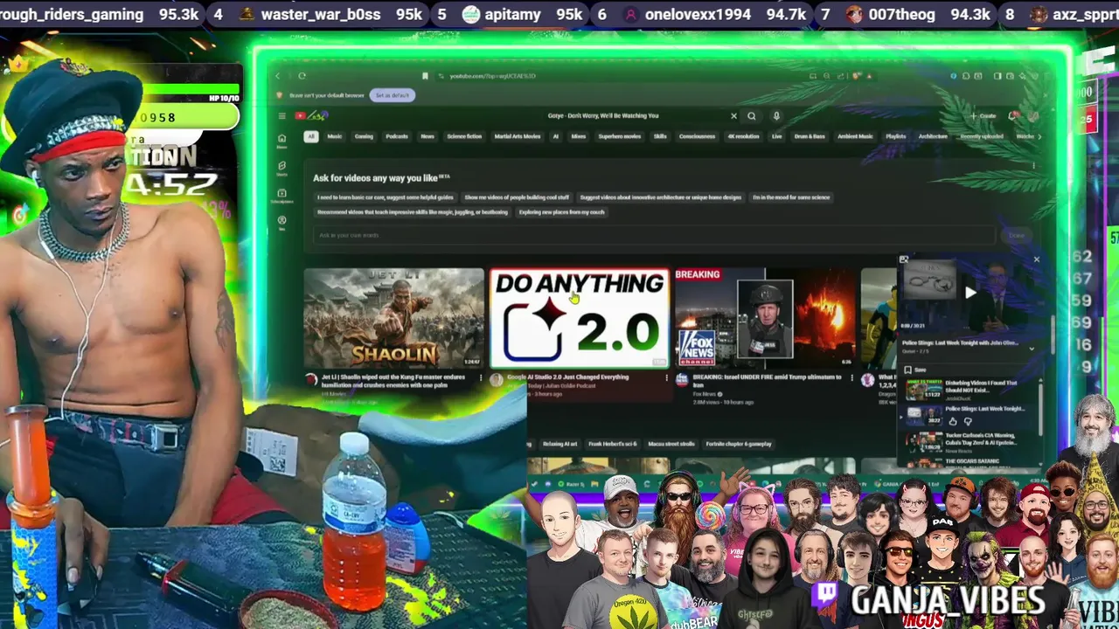Open options menu for Jet Li Shaolin video
Image resolution: width=1119 pixels, height=629 pixels.
(x=481, y=377)
